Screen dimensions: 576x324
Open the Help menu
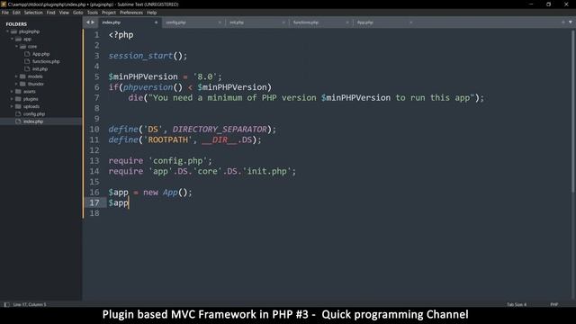(152, 13)
